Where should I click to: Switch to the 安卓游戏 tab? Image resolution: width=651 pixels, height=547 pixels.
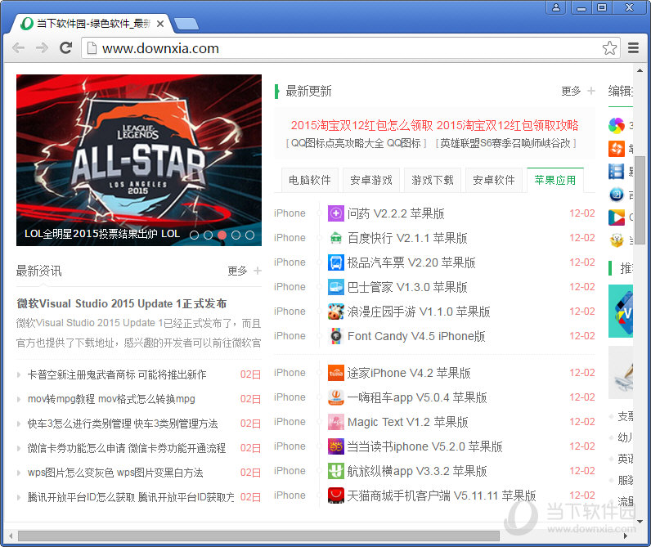click(x=371, y=180)
